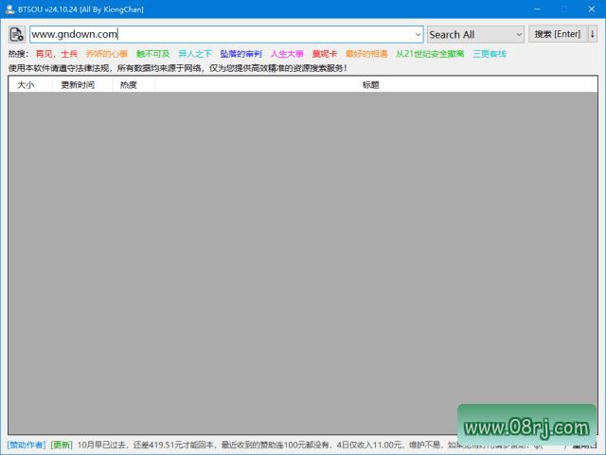The height and width of the screenshot is (455, 606).
Task: Sort results by 大小 column header
Action: (x=30, y=84)
